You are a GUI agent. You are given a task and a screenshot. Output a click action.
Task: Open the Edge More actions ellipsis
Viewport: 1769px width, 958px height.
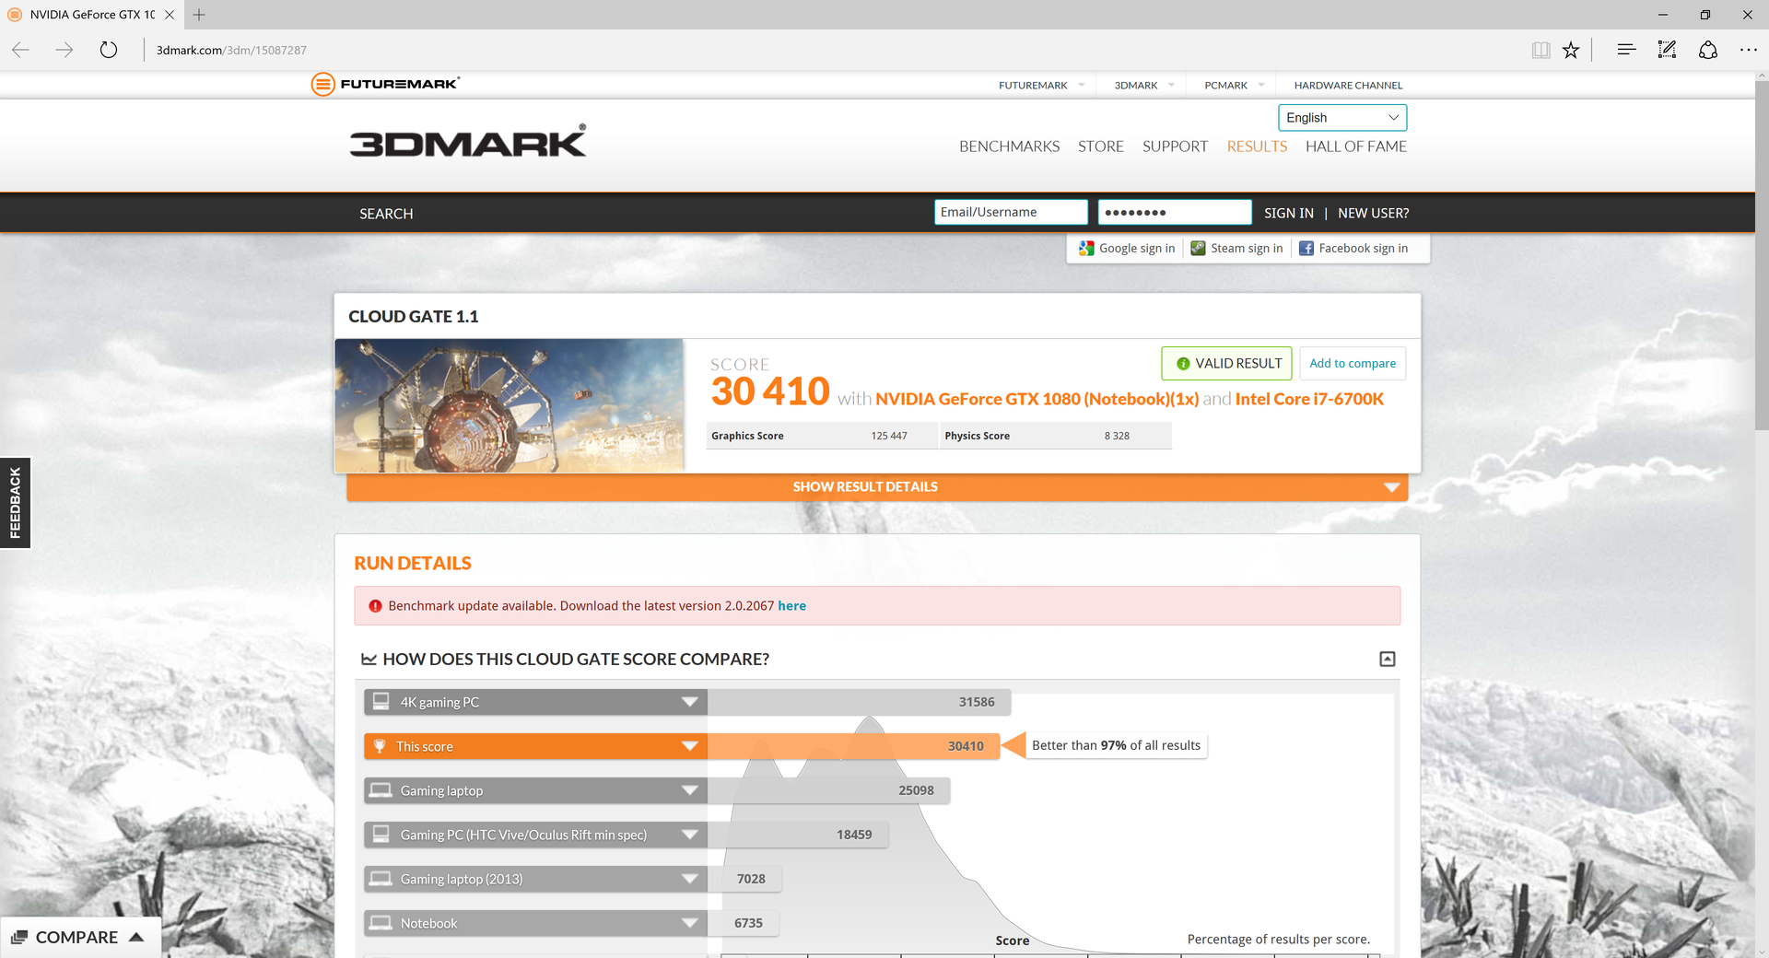pos(1748,50)
